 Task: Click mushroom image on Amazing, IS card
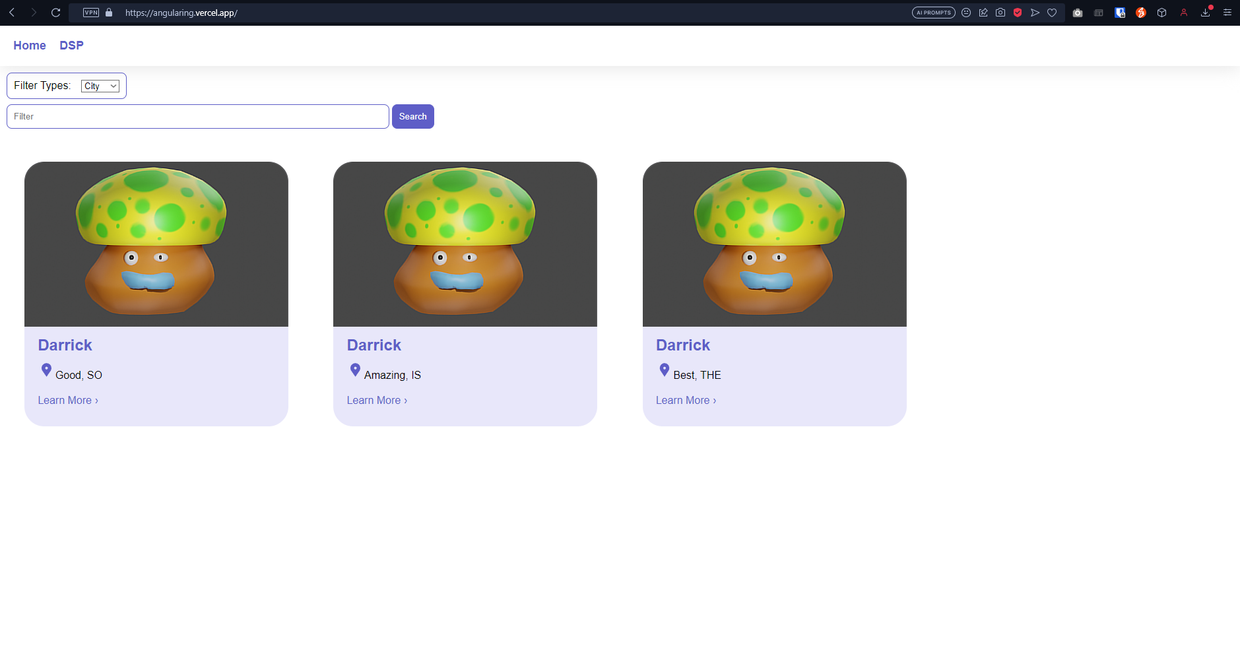pyautogui.click(x=465, y=244)
